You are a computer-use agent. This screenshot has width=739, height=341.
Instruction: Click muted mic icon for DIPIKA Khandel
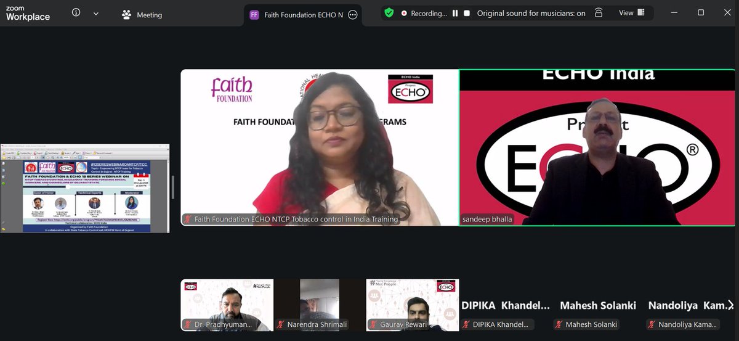(467, 324)
